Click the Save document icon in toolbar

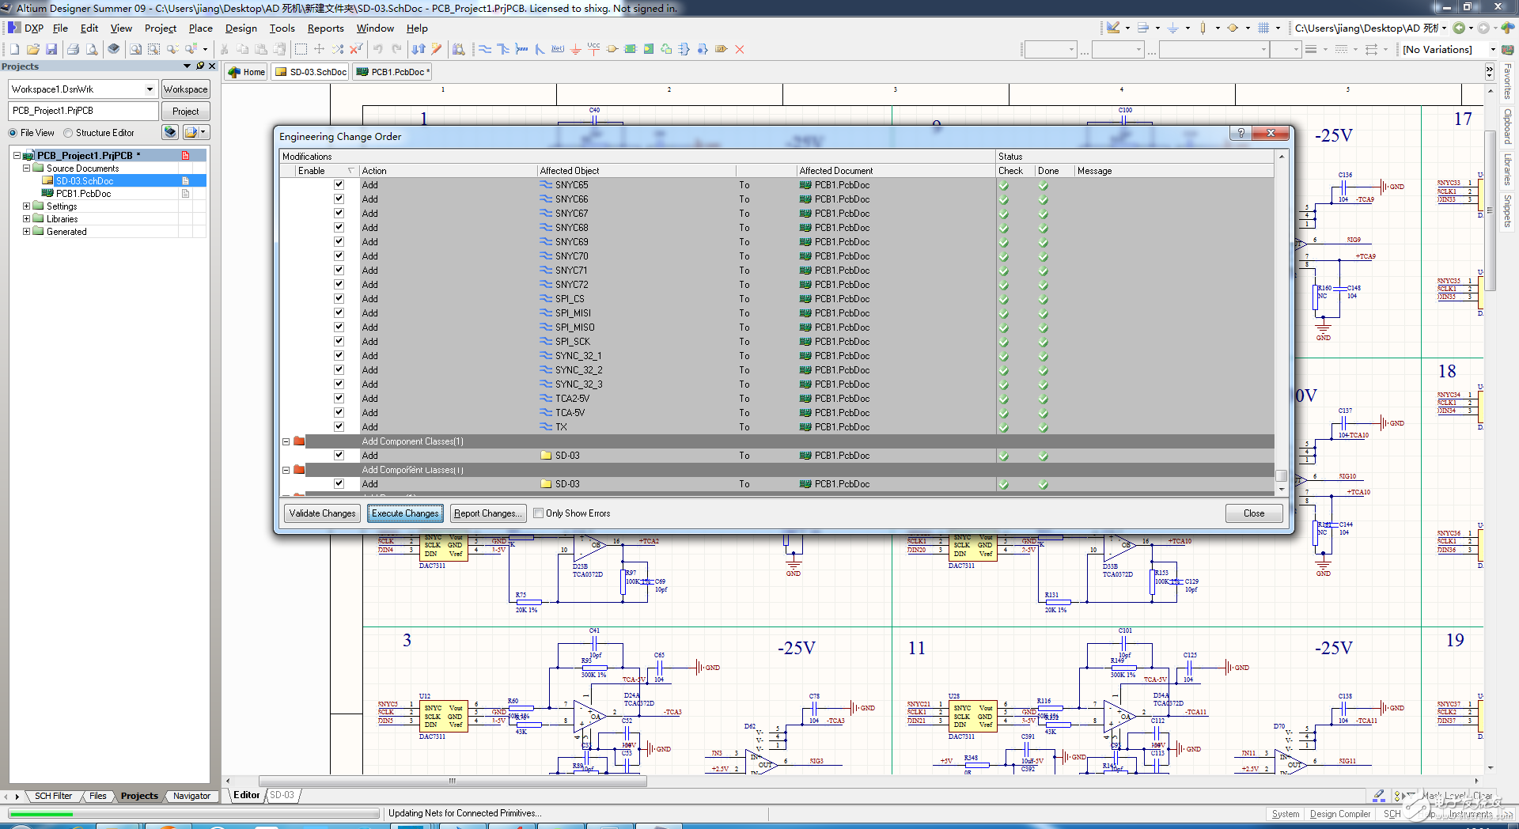[51, 49]
